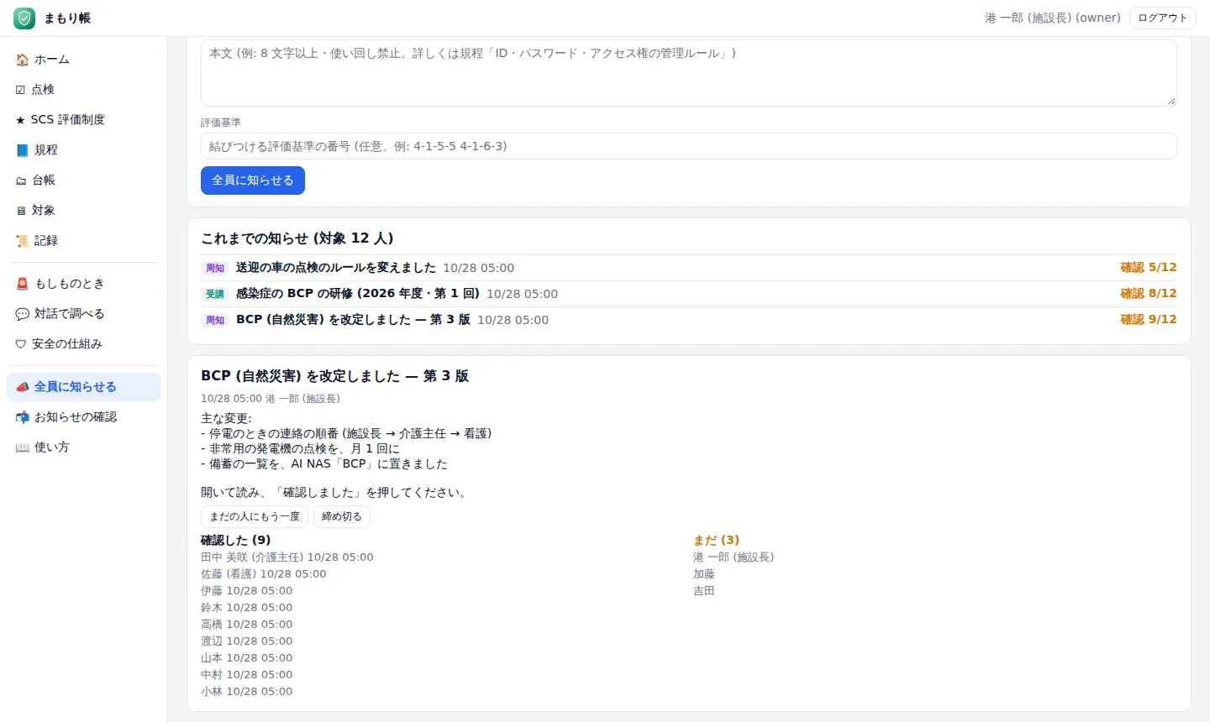Click 吉田 in the まだ list
Viewport: 1210px width, 722px height.
click(x=704, y=591)
